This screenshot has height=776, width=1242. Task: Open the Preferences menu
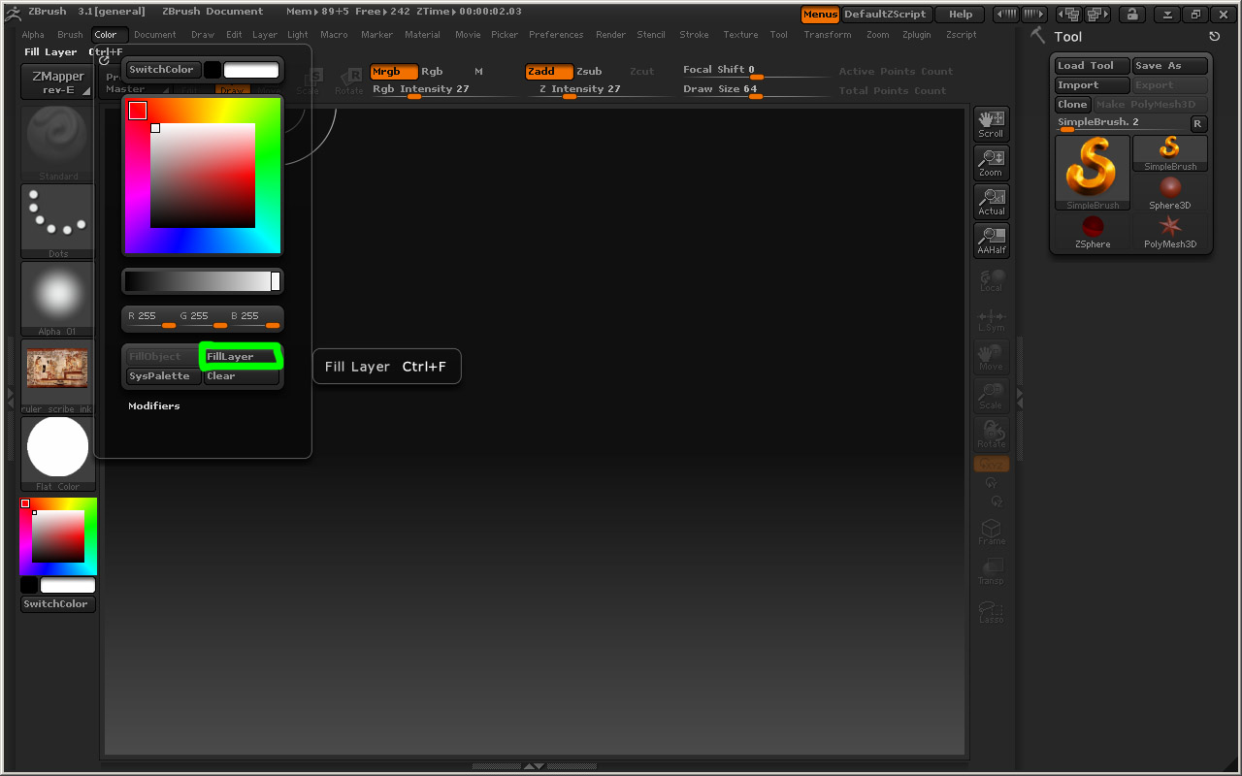point(556,35)
